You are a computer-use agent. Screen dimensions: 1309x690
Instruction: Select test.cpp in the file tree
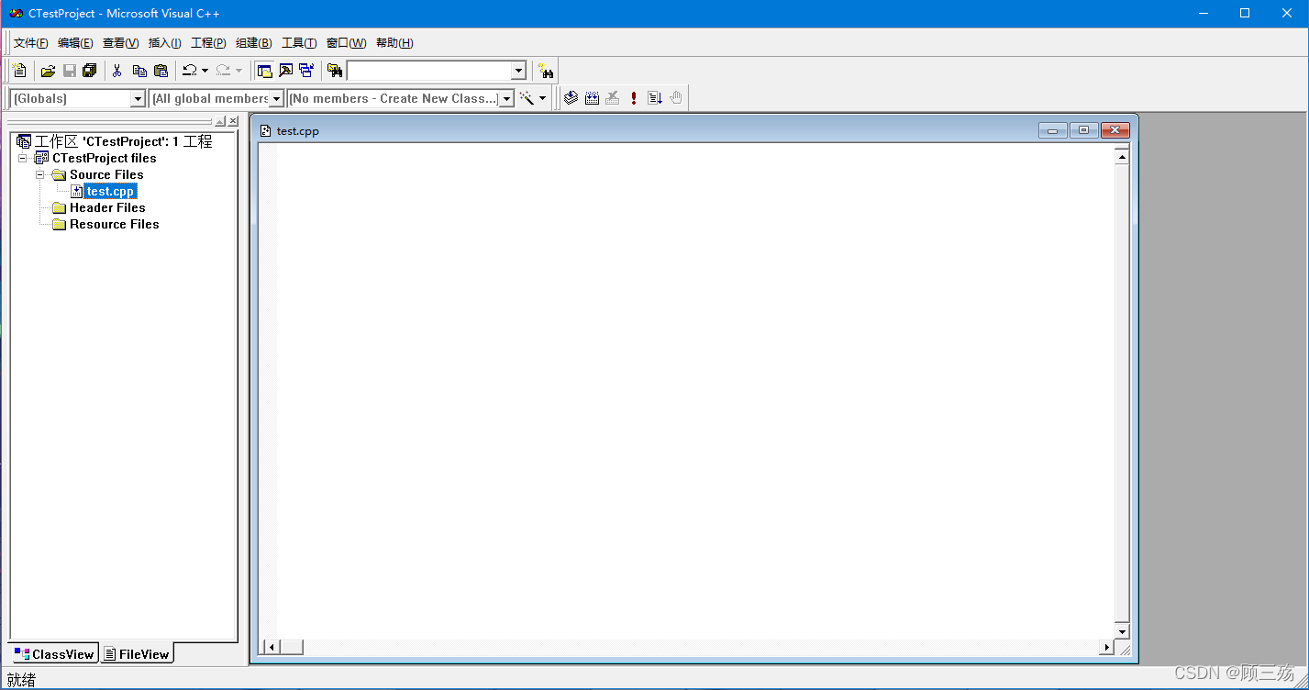pos(108,191)
